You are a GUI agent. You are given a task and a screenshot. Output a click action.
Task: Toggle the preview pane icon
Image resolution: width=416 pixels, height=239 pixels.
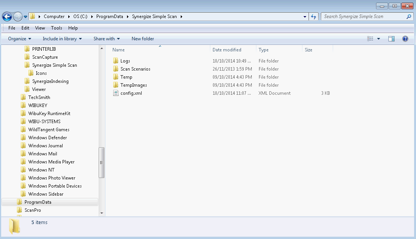click(391, 39)
